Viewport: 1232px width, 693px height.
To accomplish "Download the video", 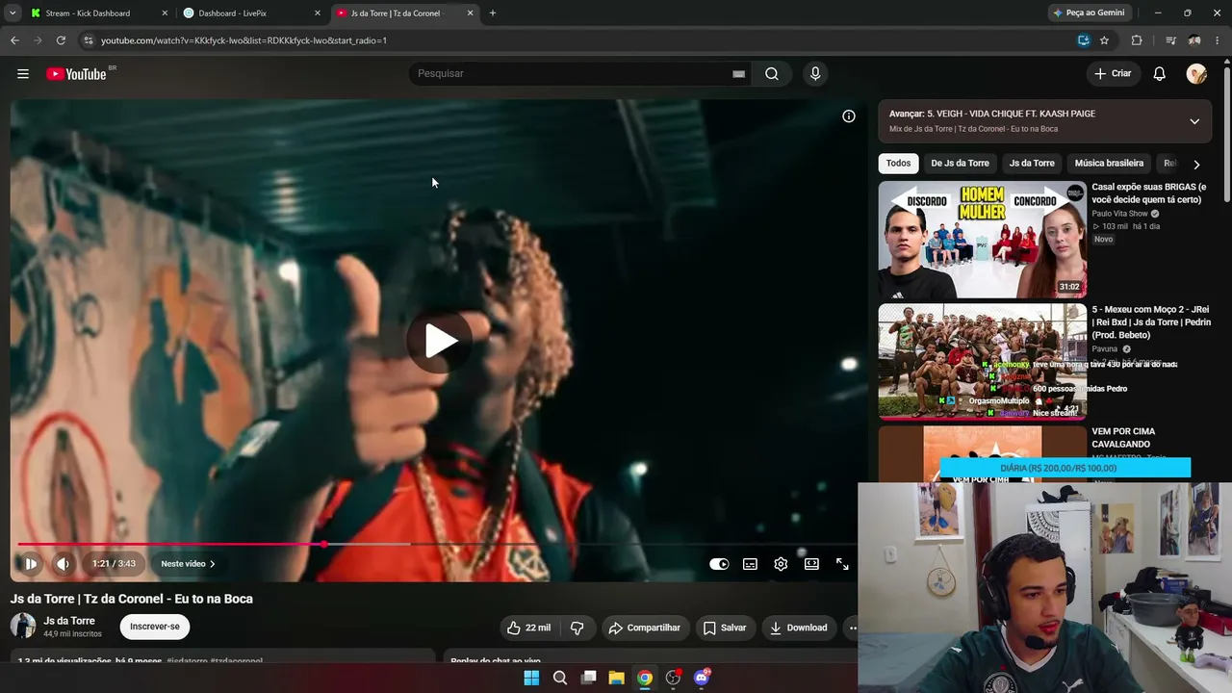I will point(799,628).
